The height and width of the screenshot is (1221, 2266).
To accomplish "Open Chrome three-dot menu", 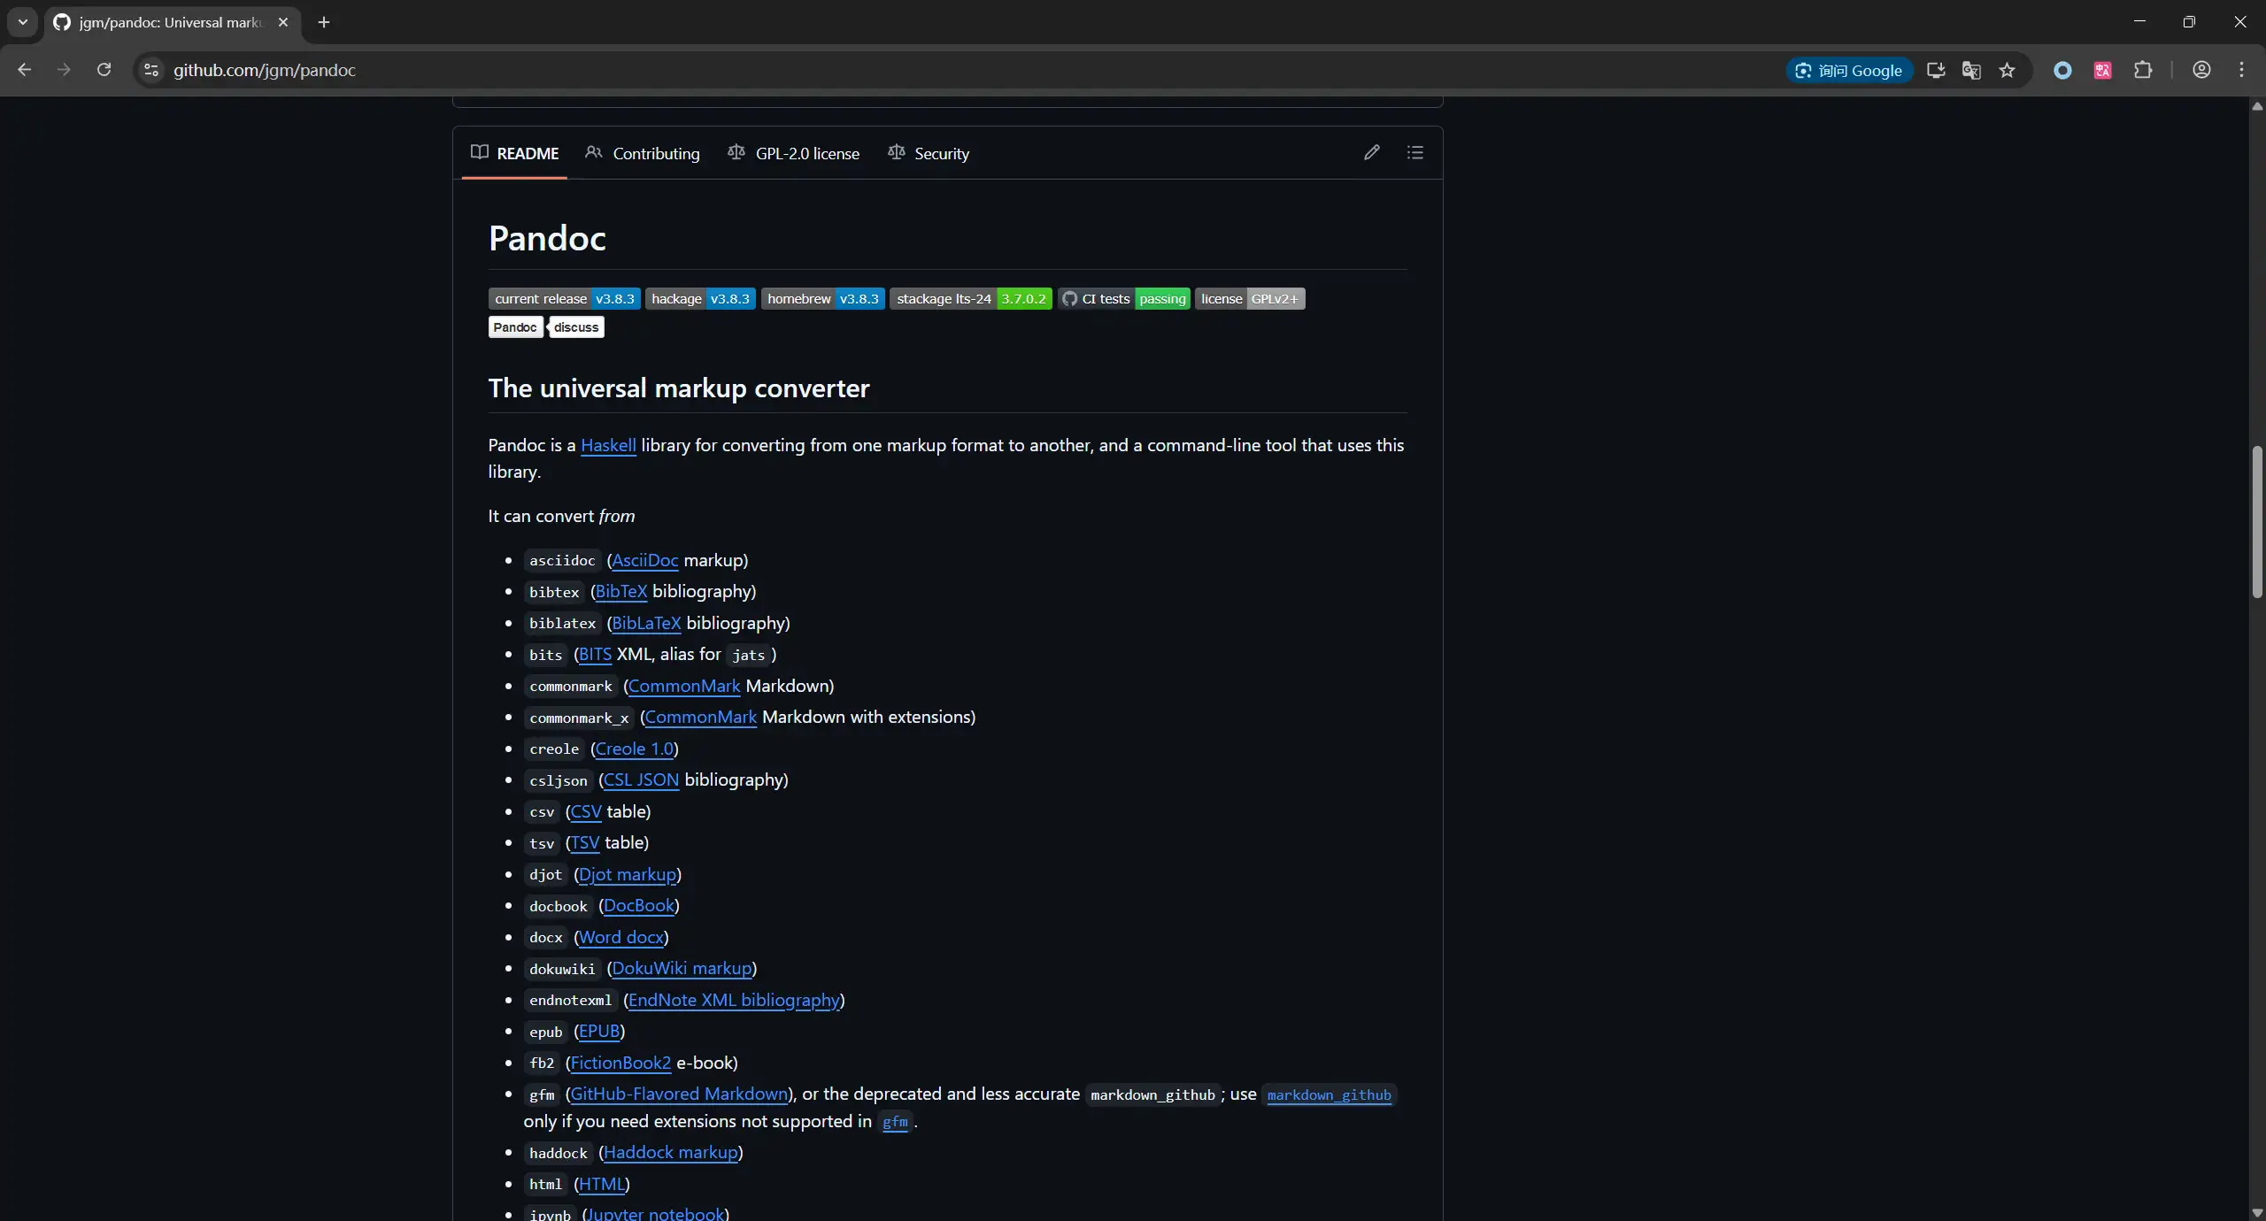I will pos(2241,70).
